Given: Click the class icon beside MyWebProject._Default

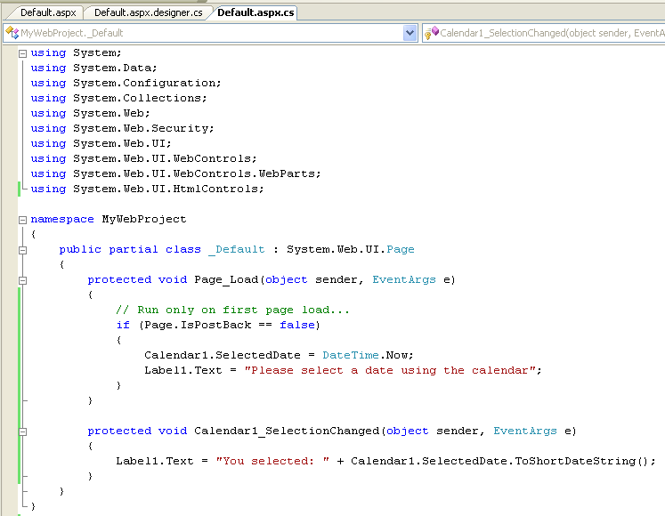Looking at the screenshot, I should [12, 33].
